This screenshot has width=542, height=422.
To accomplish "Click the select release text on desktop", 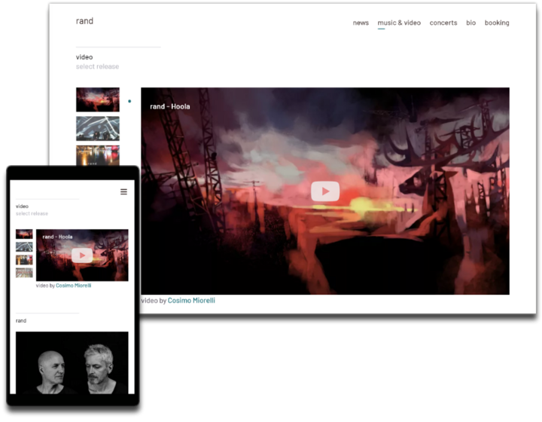I will [97, 66].
